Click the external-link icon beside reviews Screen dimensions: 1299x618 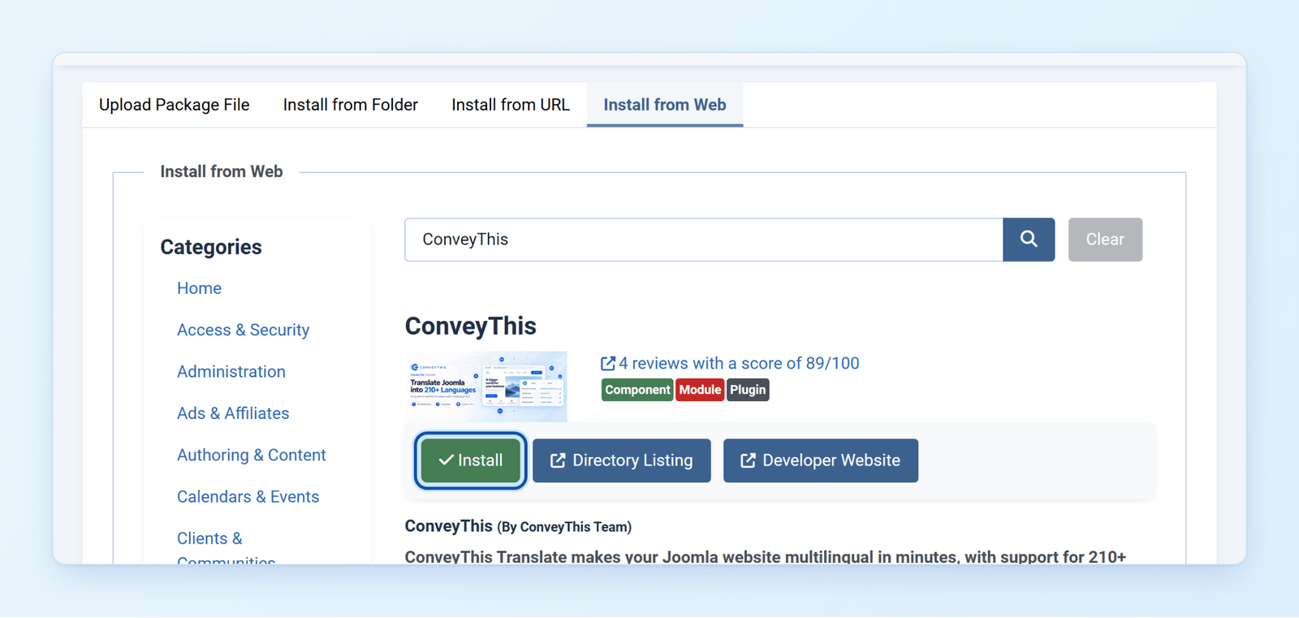[x=608, y=363]
